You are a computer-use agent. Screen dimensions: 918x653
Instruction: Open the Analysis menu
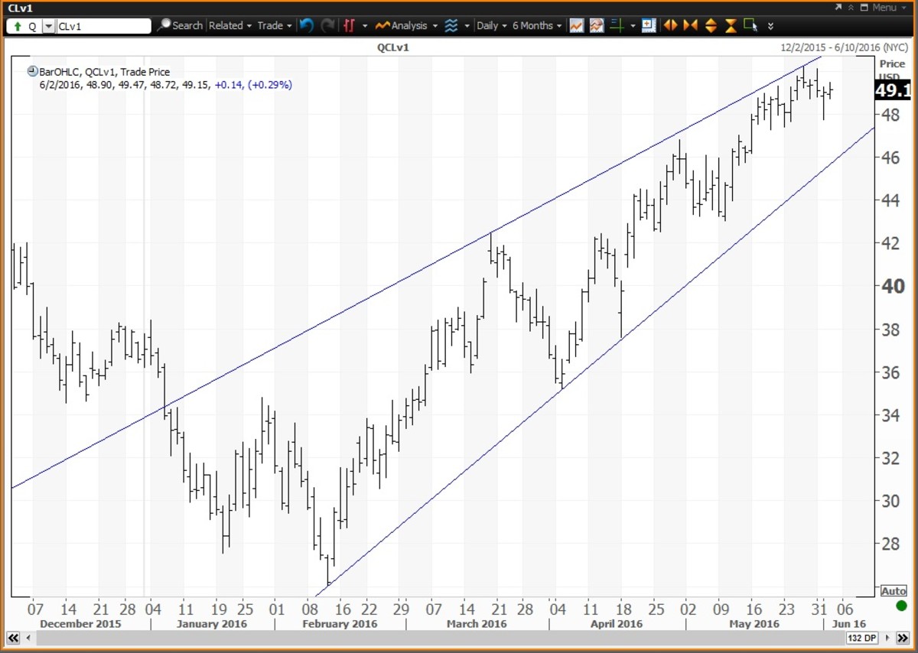(407, 25)
